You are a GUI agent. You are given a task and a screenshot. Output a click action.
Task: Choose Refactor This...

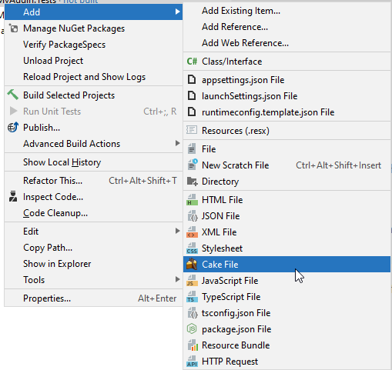coord(93,181)
